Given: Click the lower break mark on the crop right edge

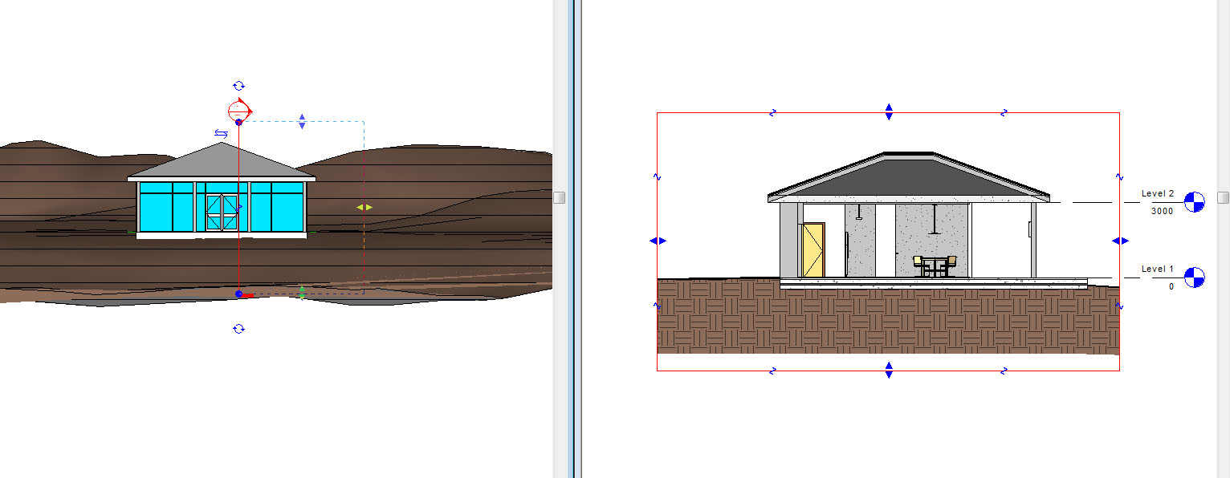Looking at the screenshot, I should (x=1119, y=305).
